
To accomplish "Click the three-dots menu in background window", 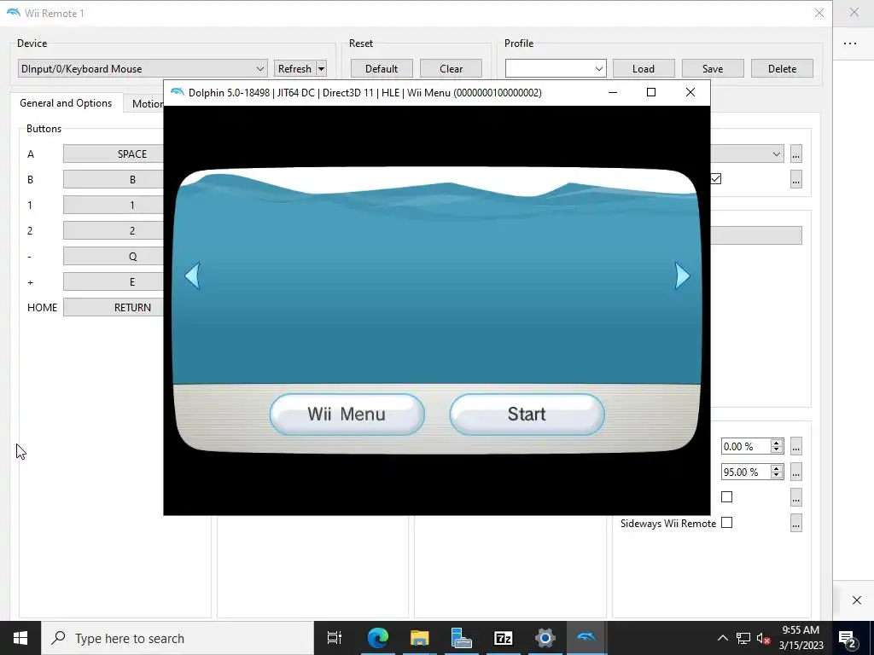I will pos(850,43).
